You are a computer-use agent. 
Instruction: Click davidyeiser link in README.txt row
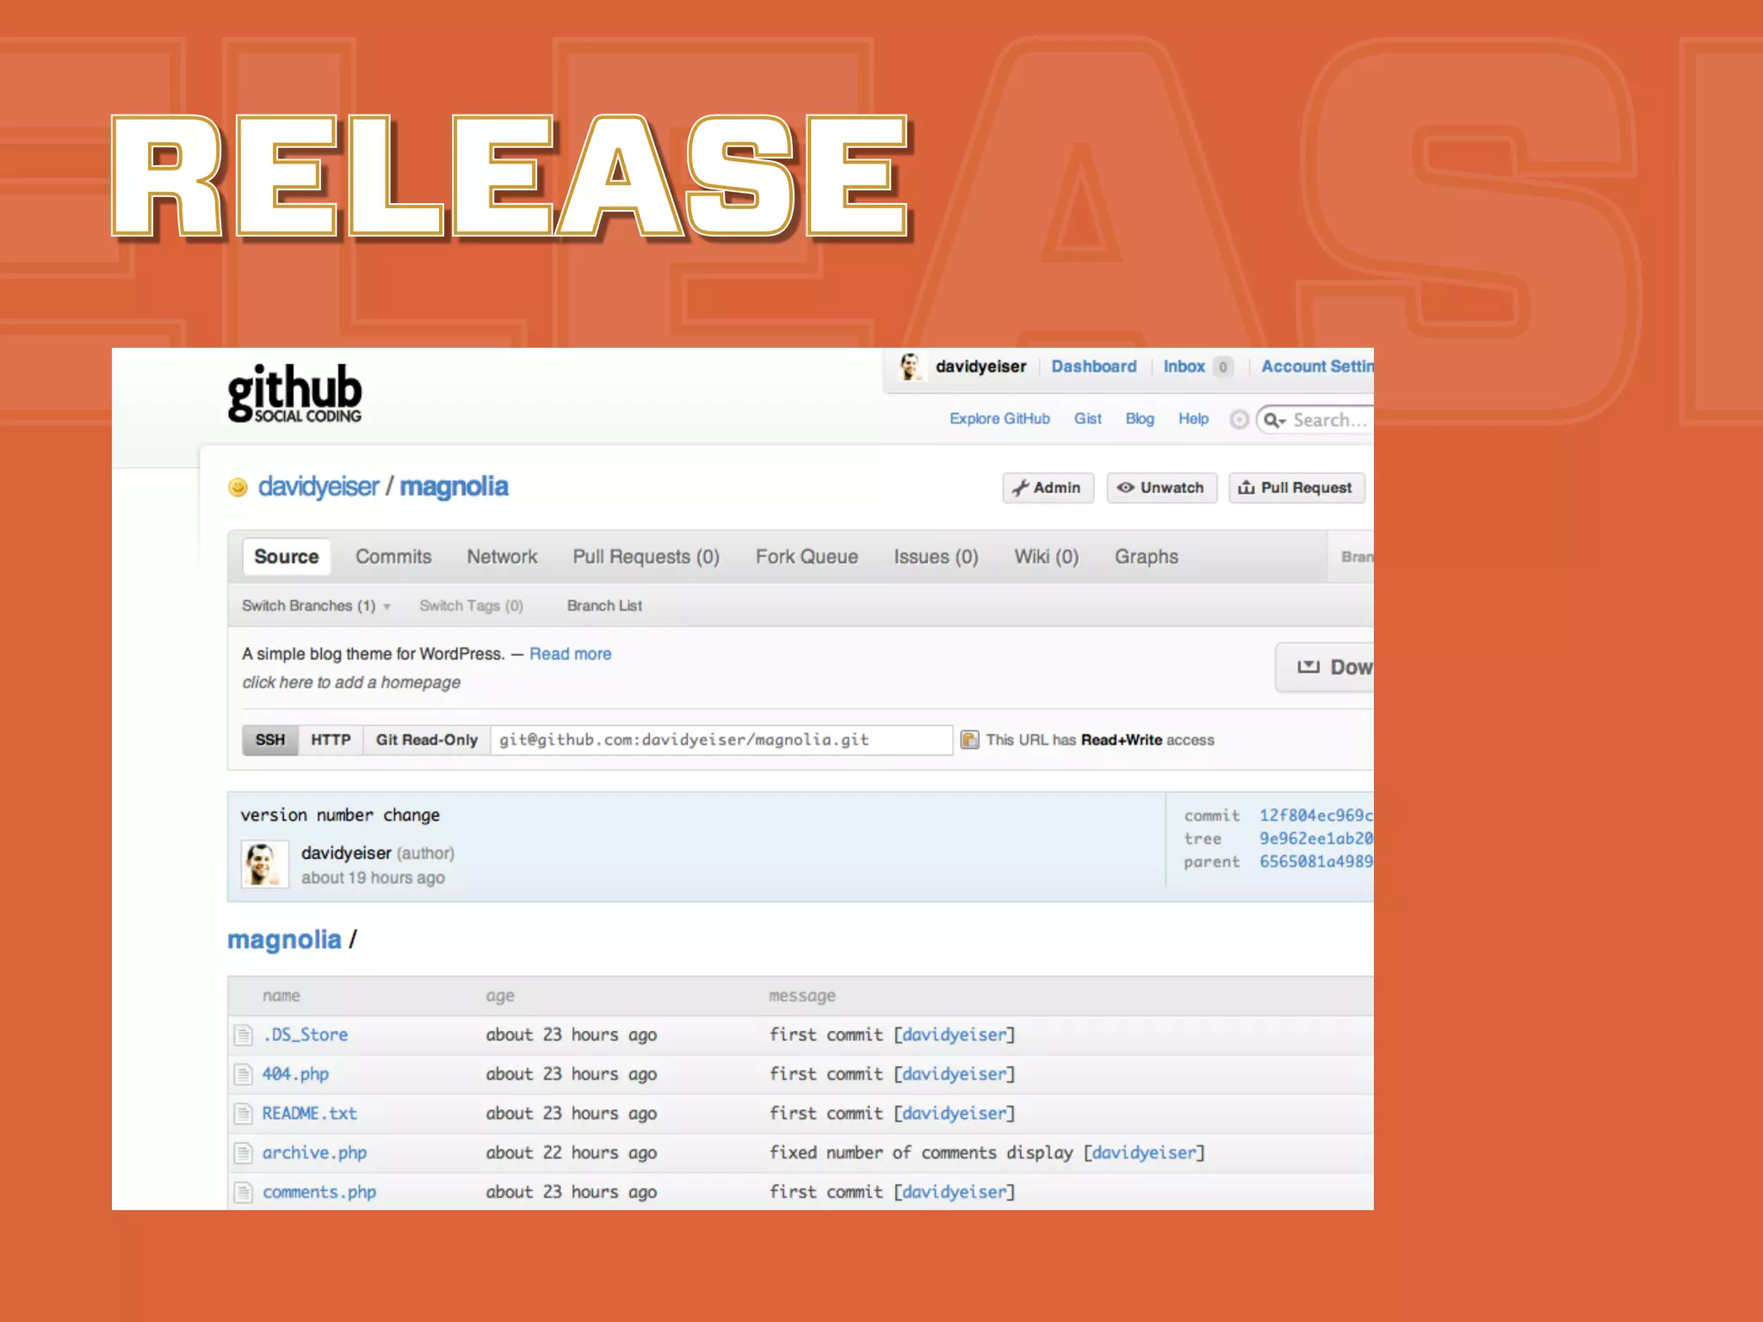pyautogui.click(x=954, y=1114)
